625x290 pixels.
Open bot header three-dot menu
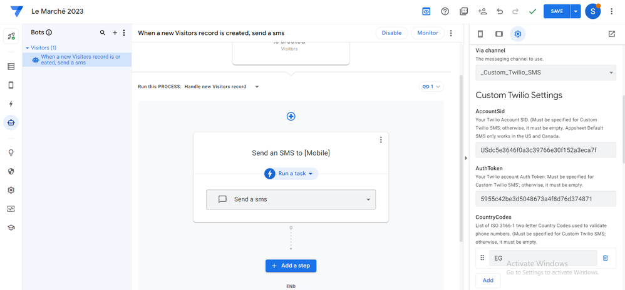pos(451,33)
